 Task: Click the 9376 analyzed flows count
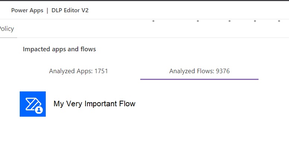click(222, 71)
